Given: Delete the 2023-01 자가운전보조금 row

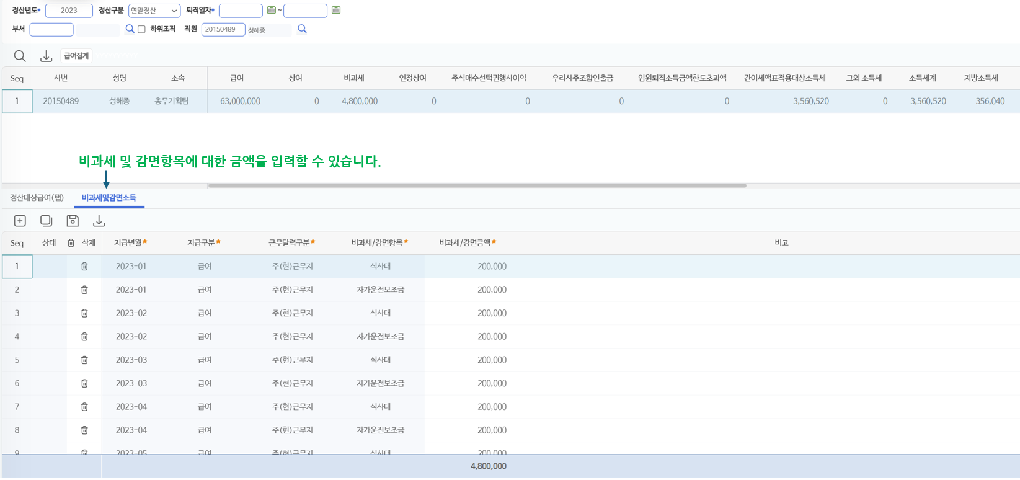Looking at the screenshot, I should (84, 290).
